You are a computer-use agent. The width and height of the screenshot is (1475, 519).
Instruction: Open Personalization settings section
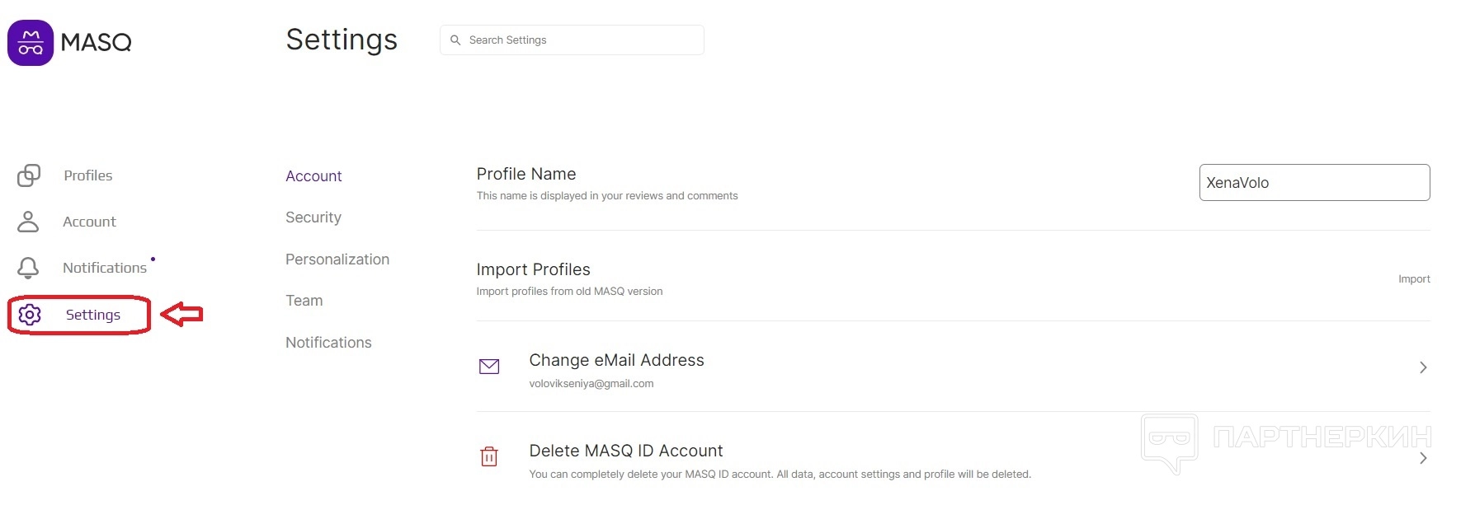pyautogui.click(x=337, y=259)
